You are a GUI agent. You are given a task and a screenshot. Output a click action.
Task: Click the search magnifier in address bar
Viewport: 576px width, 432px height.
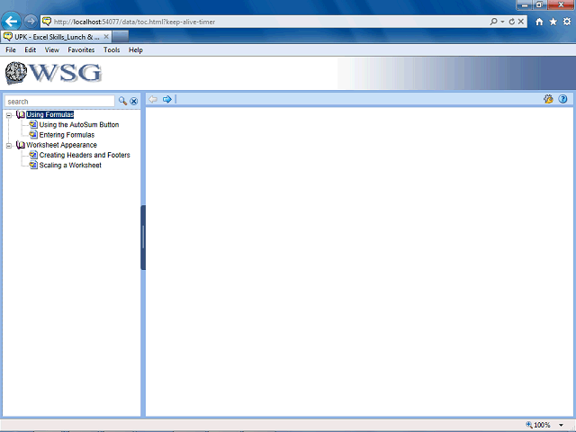(493, 22)
